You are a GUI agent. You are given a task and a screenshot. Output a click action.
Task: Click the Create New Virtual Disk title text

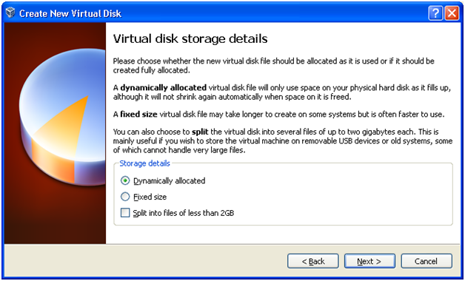[x=70, y=13]
